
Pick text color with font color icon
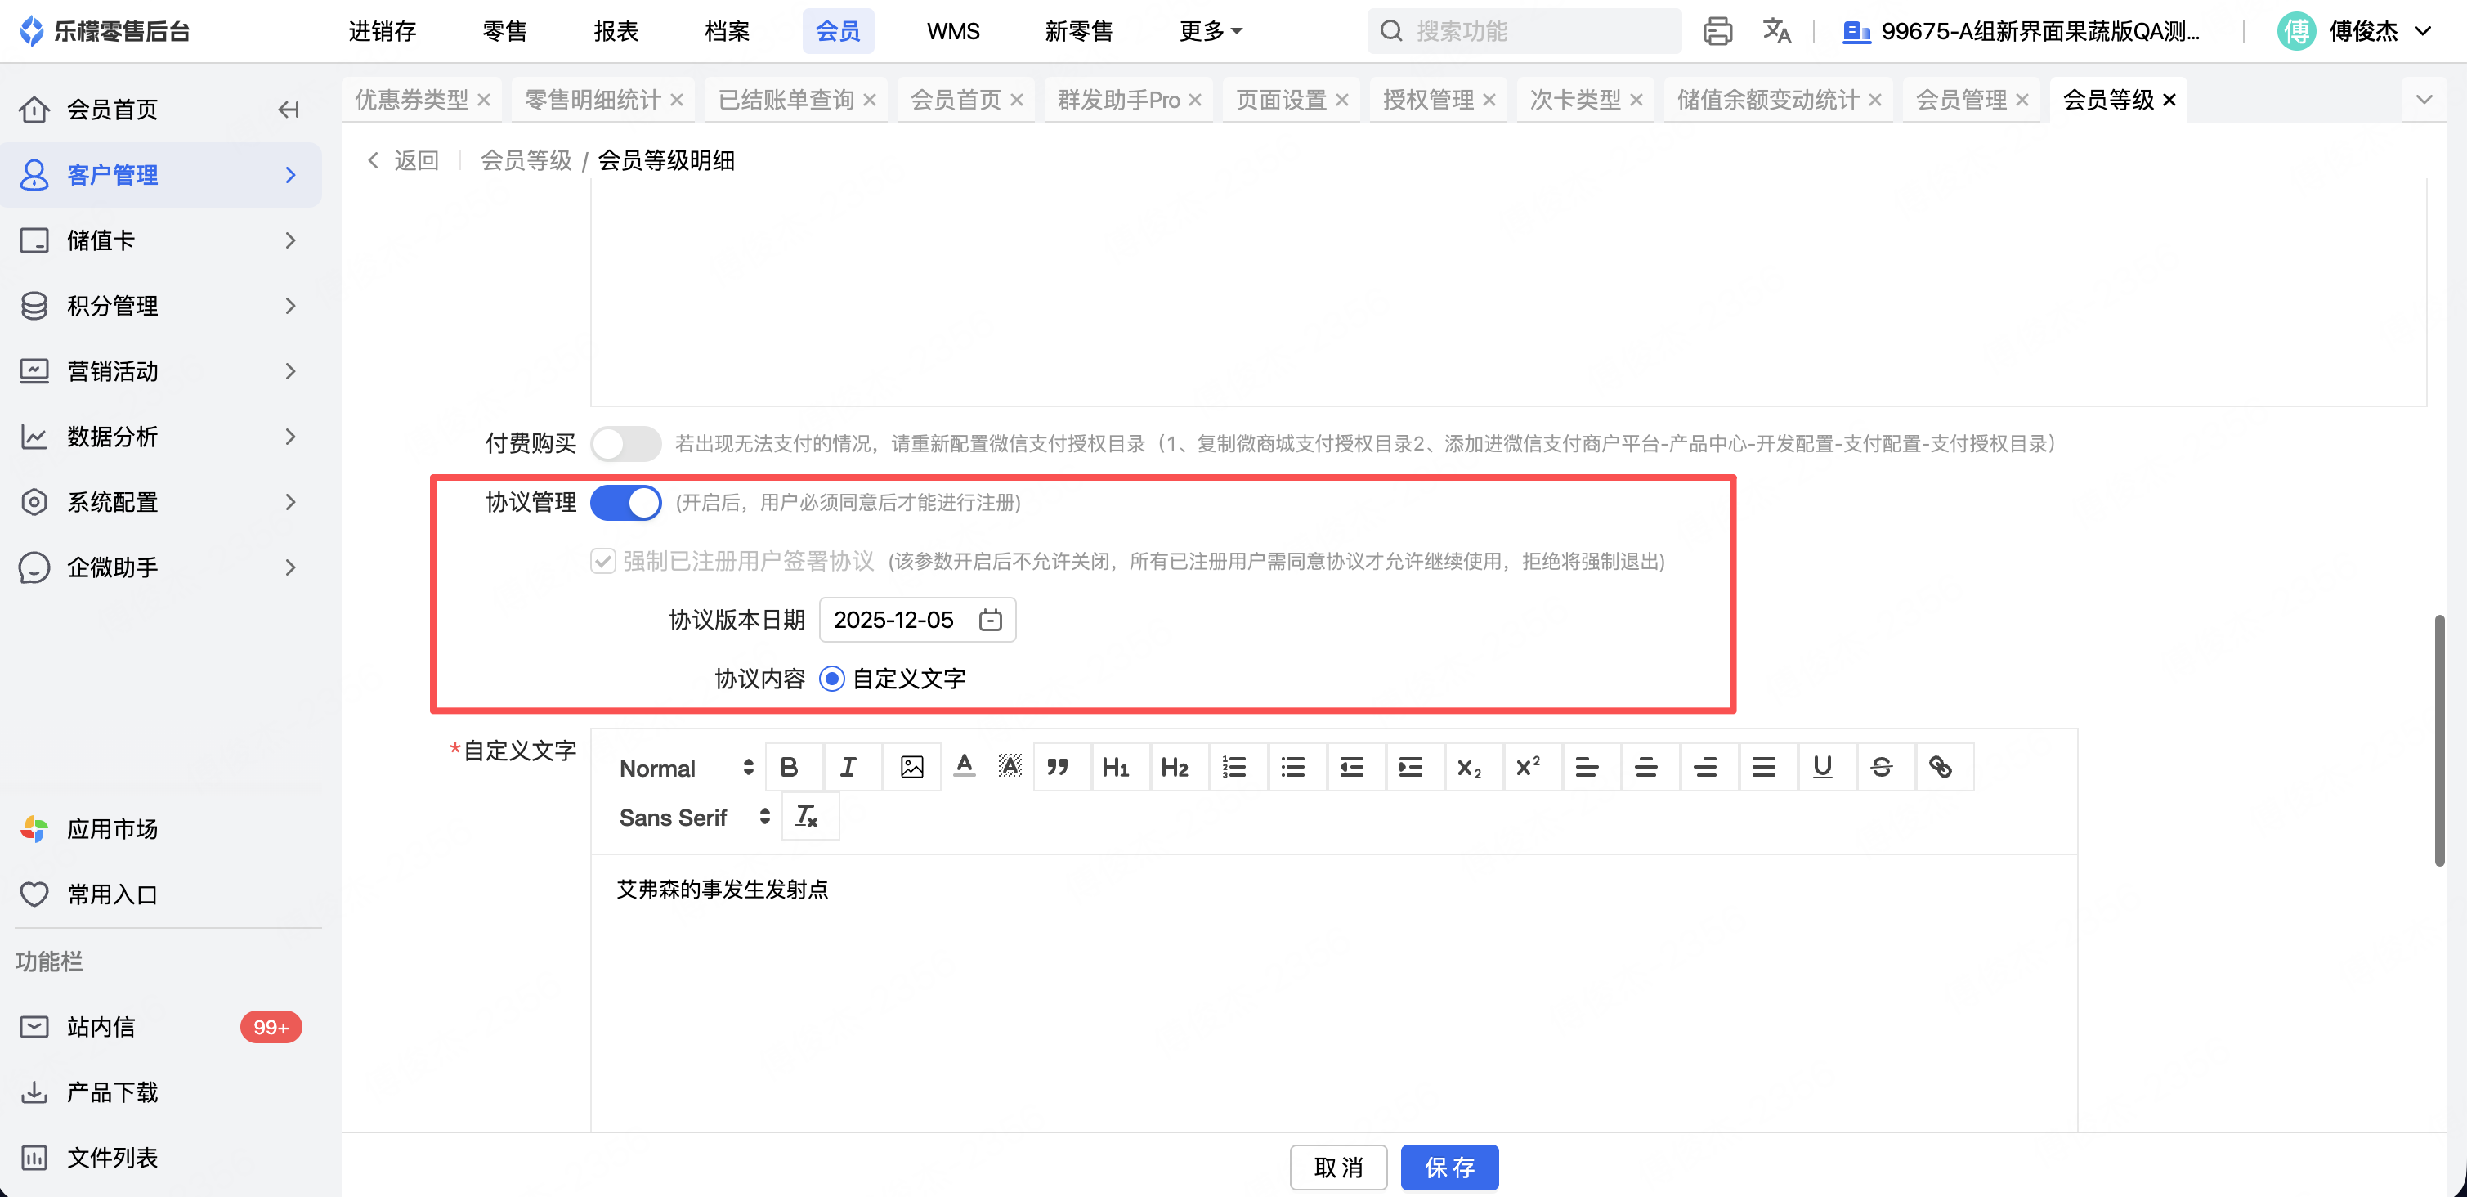point(965,765)
